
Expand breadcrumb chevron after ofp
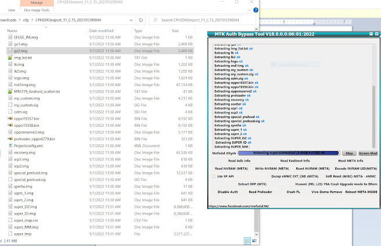(x=32, y=20)
